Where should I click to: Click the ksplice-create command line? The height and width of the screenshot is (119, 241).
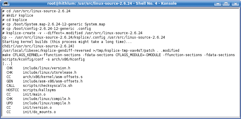click(72, 33)
